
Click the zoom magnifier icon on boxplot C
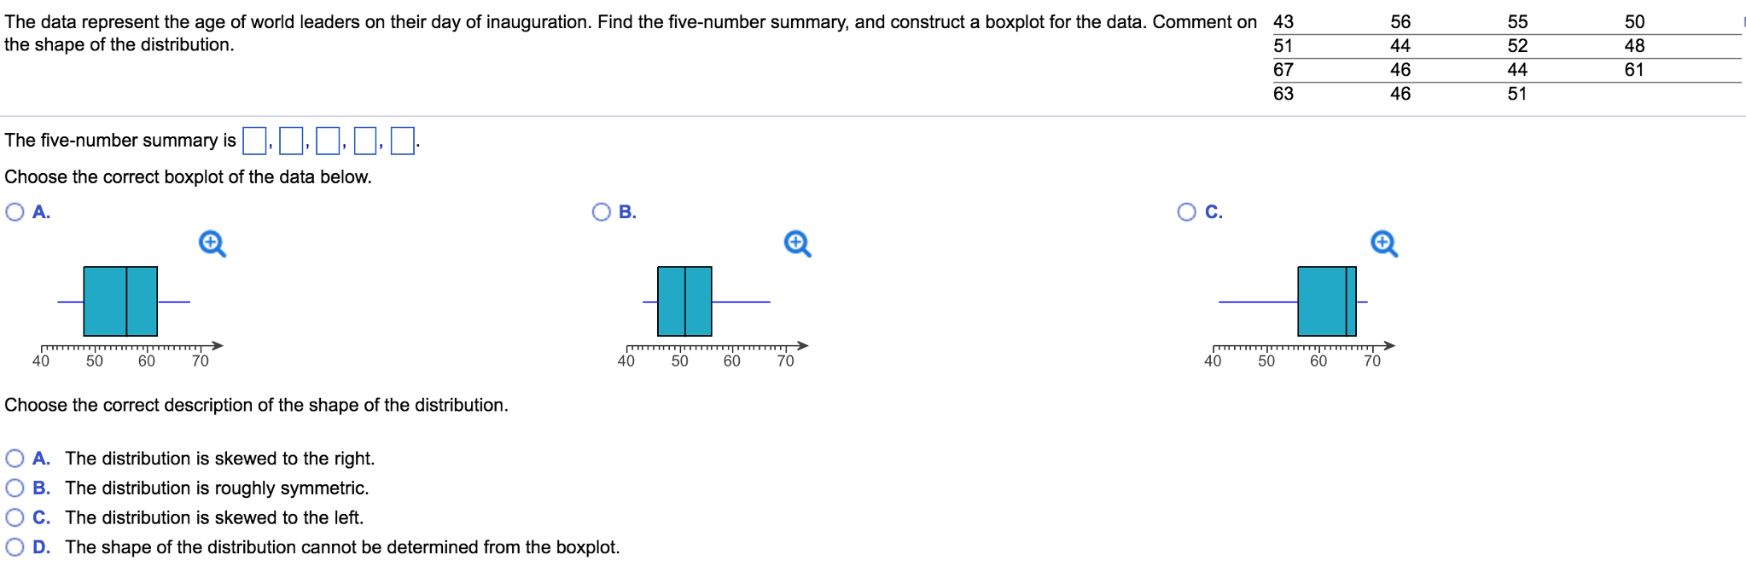pyautogui.click(x=1383, y=244)
